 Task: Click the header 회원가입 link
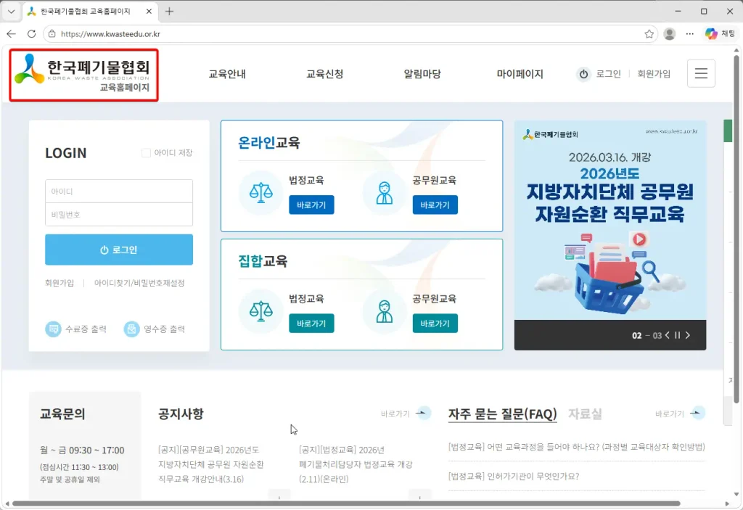(x=654, y=74)
